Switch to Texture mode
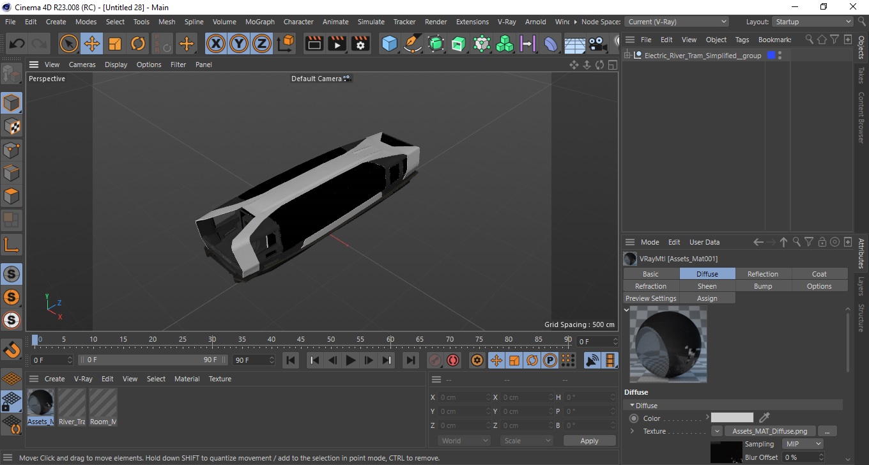Viewport: 869px width, 465px height. click(x=12, y=126)
